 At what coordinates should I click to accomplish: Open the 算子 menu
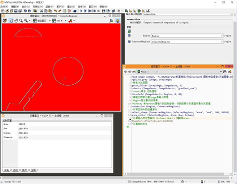tap(60, 6)
